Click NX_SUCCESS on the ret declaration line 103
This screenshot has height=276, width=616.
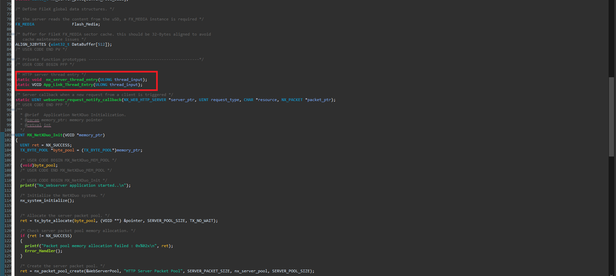[58, 145]
